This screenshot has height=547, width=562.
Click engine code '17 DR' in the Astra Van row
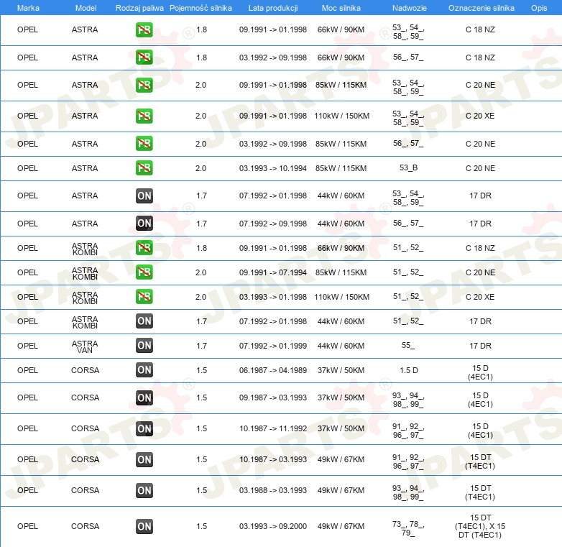click(480, 346)
